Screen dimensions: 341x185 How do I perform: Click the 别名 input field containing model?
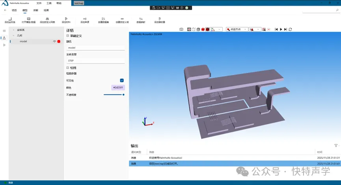[x=95, y=48]
